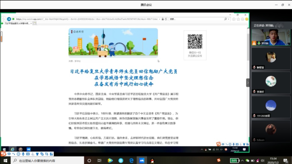Toggle the Sogou soft keyboard icon

click(x=28, y=154)
